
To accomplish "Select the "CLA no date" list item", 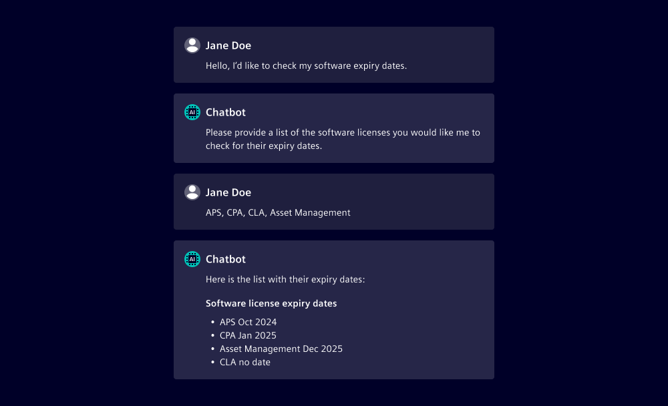I will [244, 362].
